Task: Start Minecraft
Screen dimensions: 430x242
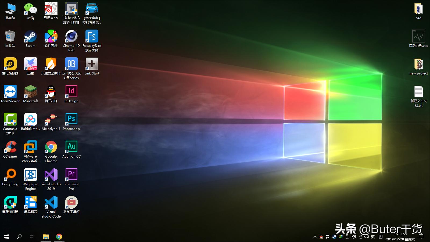Action: (x=30, y=92)
